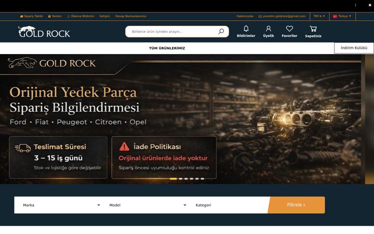Select the first active carousel dot
Screen dimensions: 374x234
tap(173, 178)
